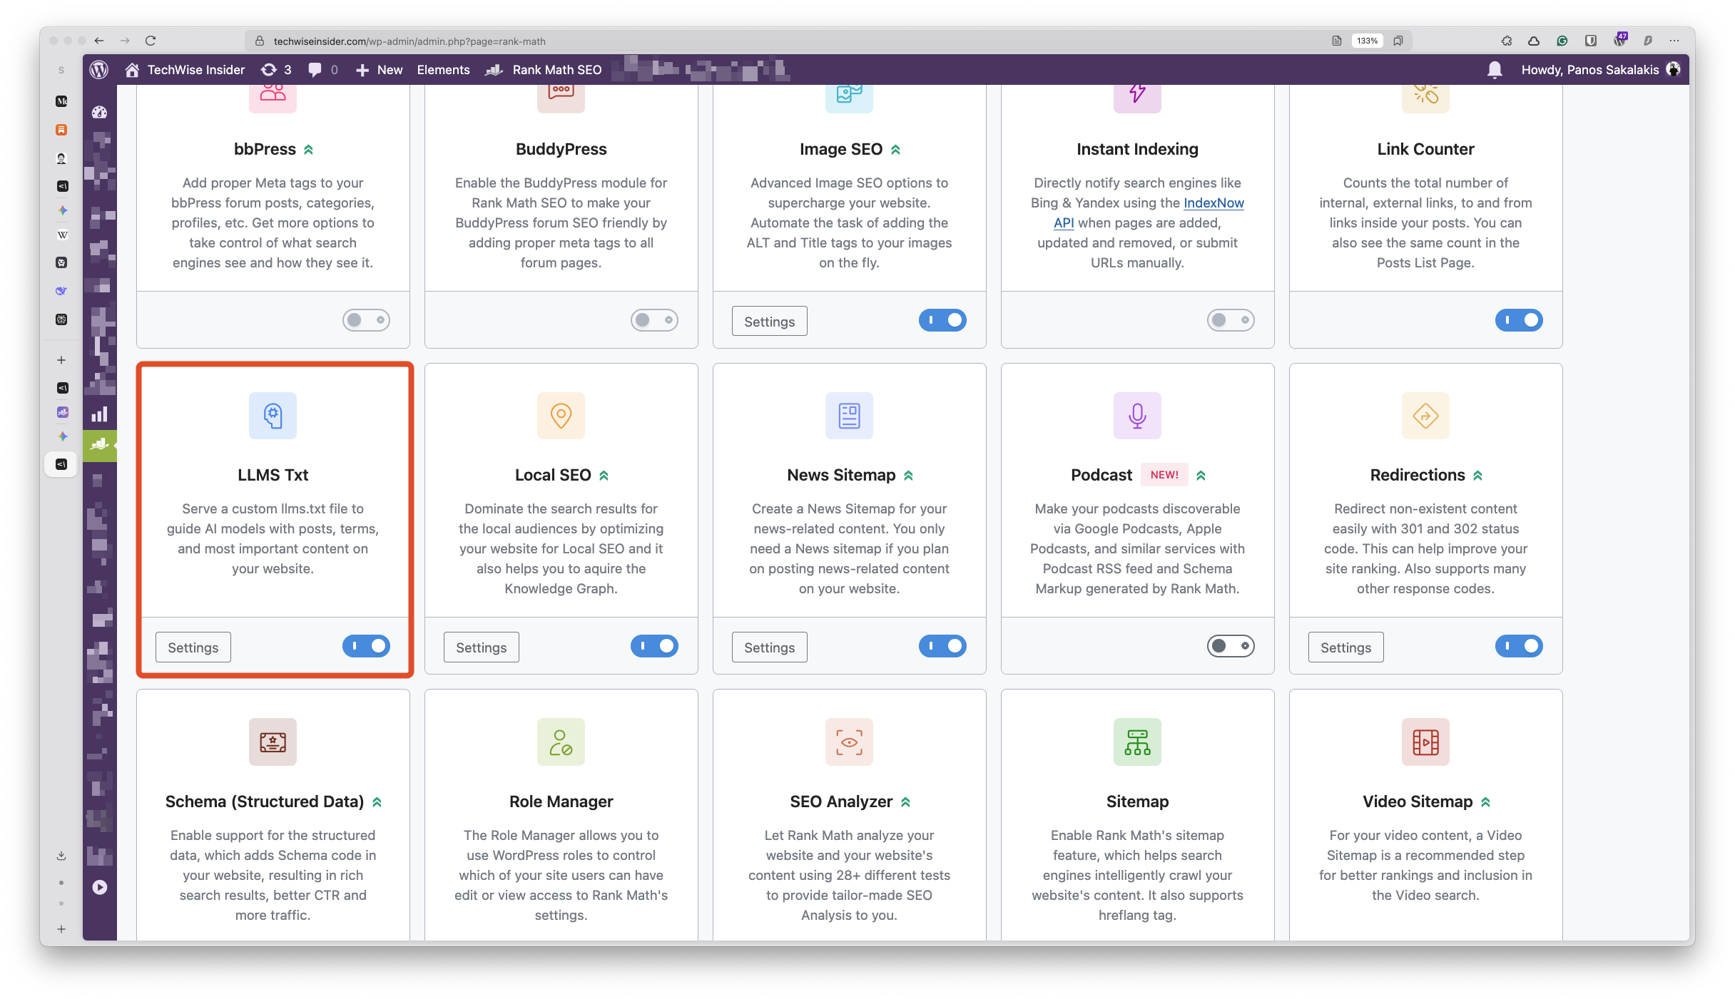The height and width of the screenshot is (999, 1735).
Task: Enable the BuddyPress module toggle
Action: (x=654, y=320)
